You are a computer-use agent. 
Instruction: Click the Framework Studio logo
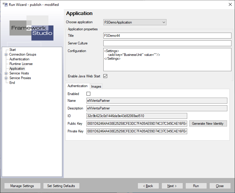[x=32, y=28]
